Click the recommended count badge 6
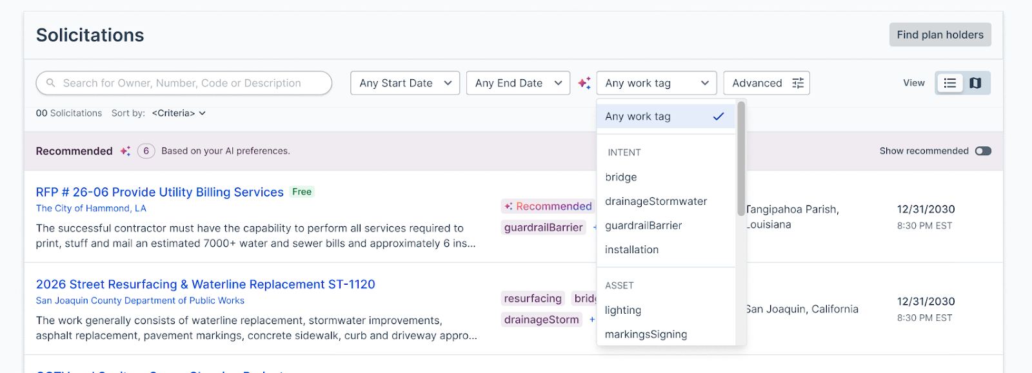The image size is (1032, 373). [146, 151]
